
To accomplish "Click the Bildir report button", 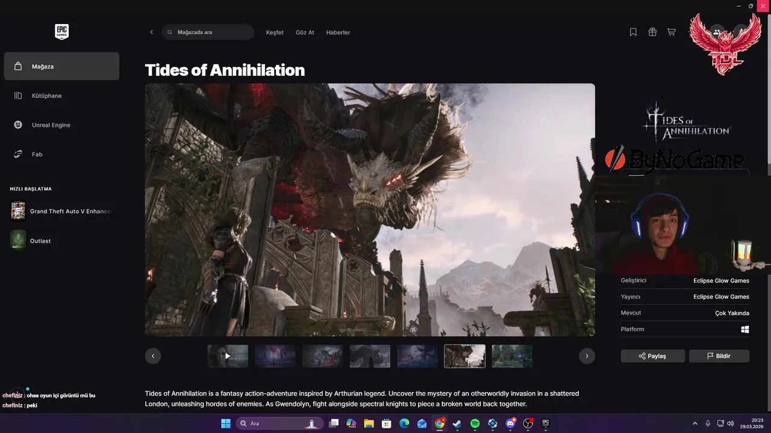I will click(719, 356).
